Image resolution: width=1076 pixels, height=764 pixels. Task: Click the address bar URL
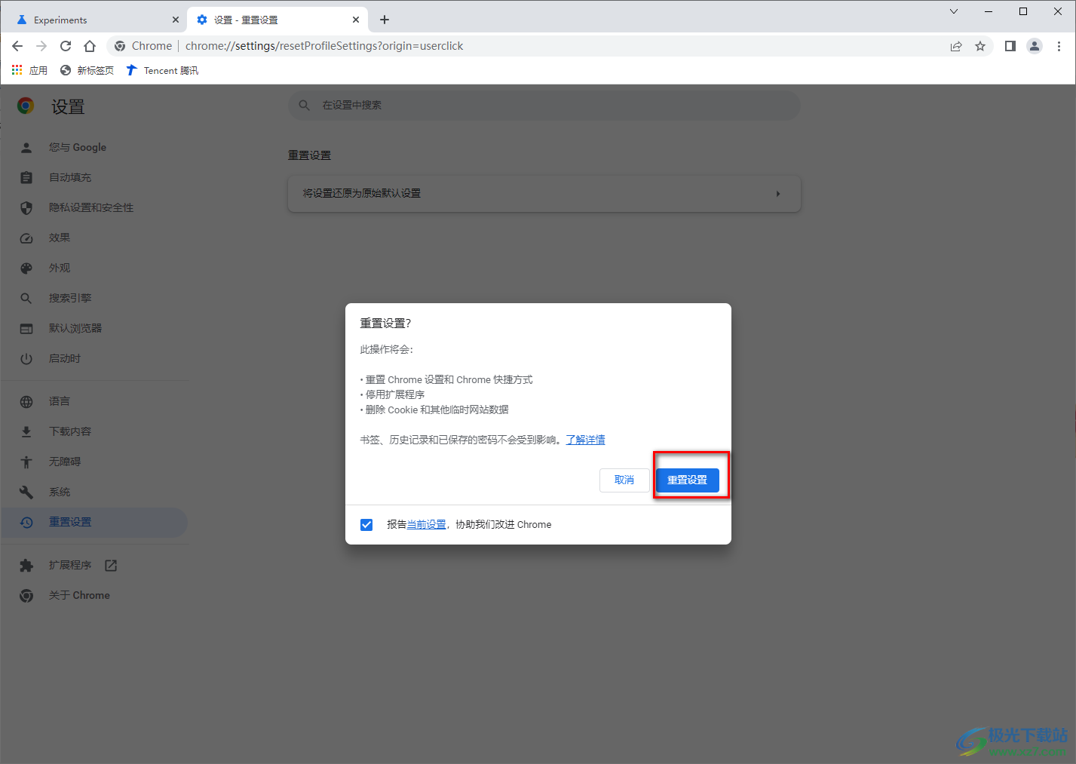(x=324, y=46)
